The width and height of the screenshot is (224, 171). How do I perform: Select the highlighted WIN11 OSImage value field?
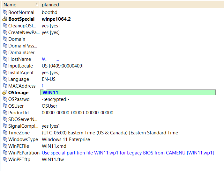(128, 92)
